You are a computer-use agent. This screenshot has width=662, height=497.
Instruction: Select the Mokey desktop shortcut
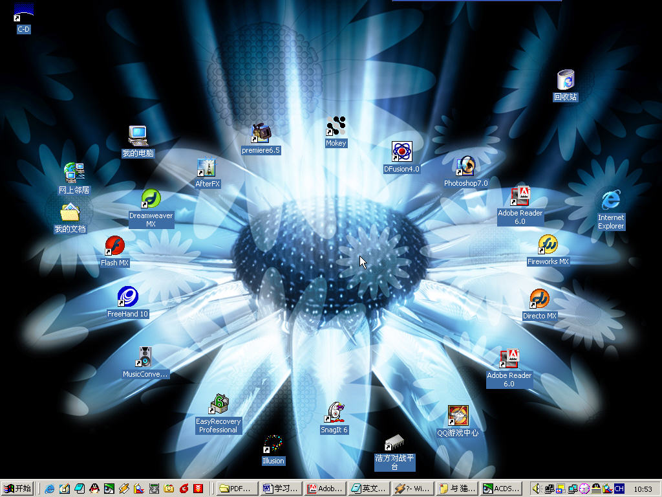tap(336, 132)
